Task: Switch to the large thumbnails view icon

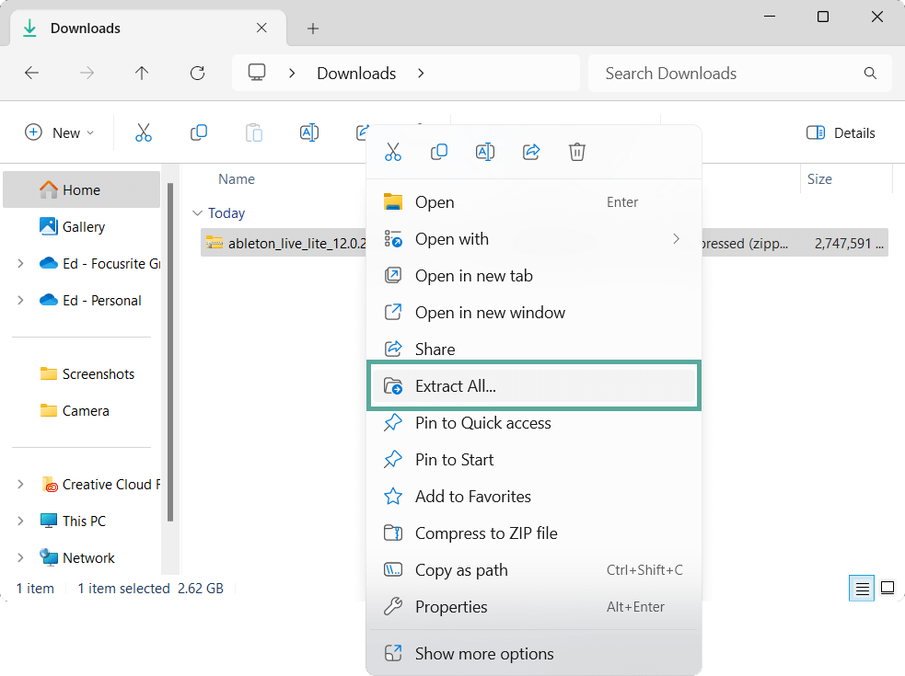Action: pyautogui.click(x=888, y=589)
